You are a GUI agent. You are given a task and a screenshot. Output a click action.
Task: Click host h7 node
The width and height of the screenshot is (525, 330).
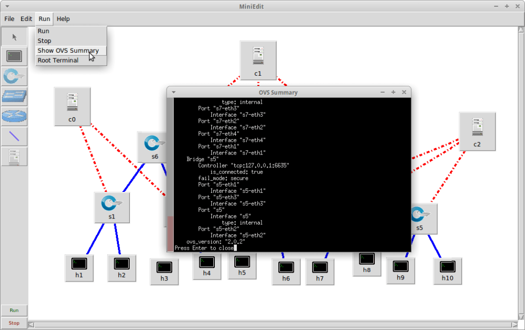320,272
